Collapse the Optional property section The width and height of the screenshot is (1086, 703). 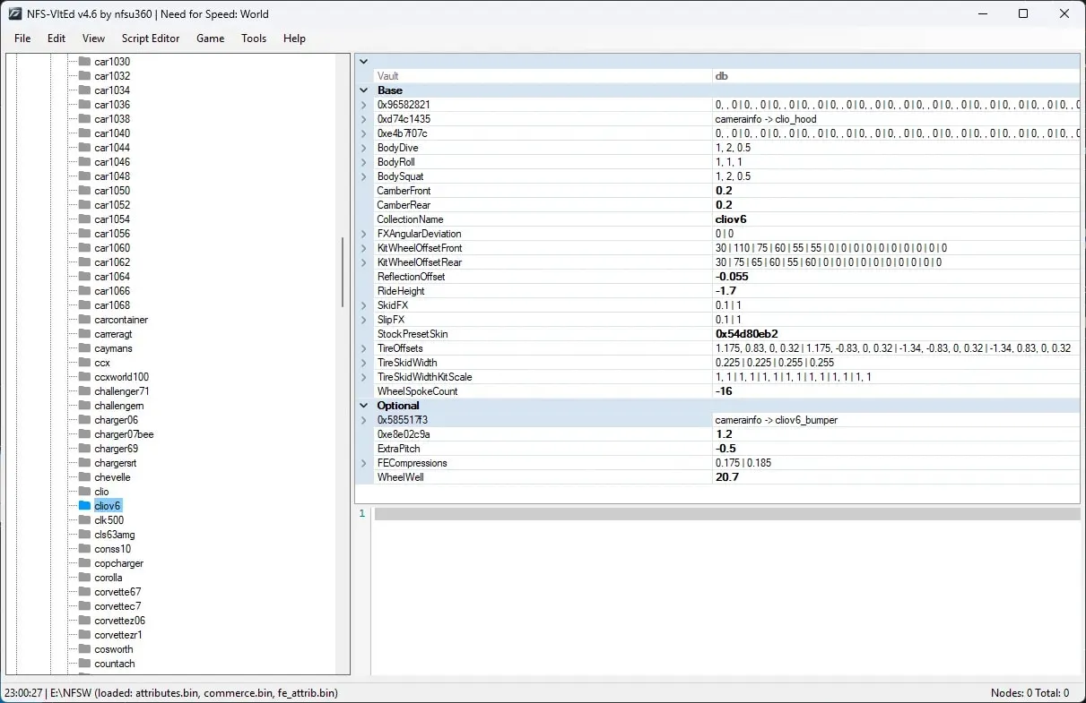click(x=364, y=406)
